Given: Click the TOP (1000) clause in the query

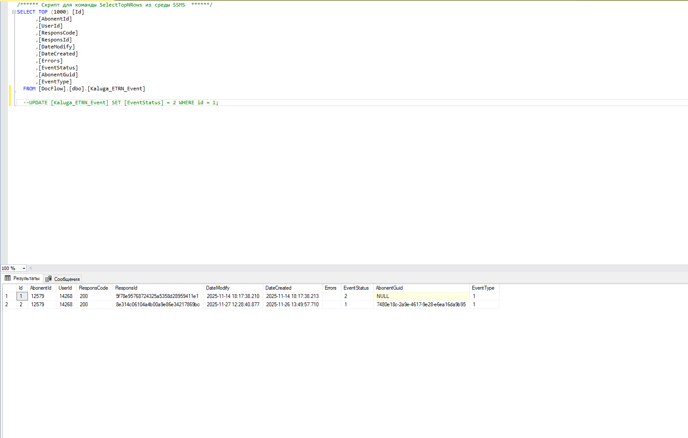Looking at the screenshot, I should pos(54,12).
